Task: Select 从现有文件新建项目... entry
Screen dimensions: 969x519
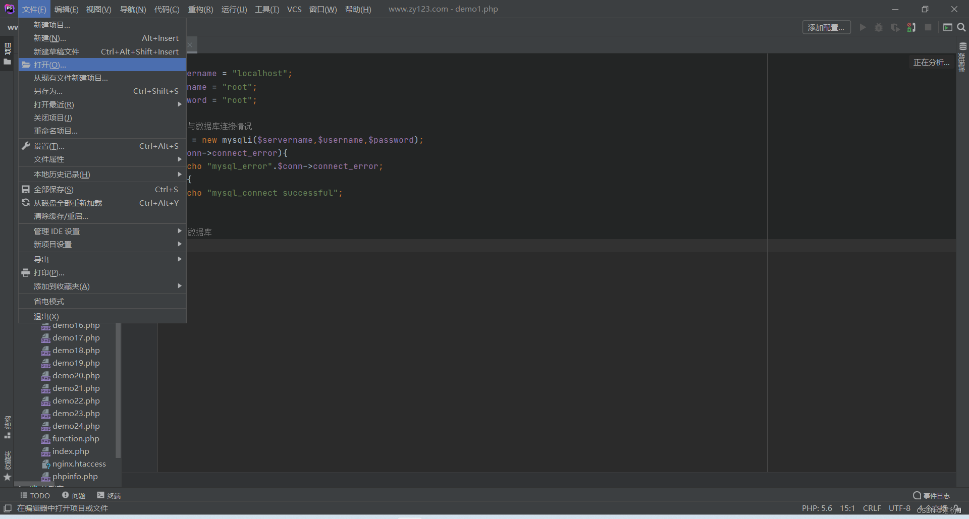Action: tap(102, 78)
